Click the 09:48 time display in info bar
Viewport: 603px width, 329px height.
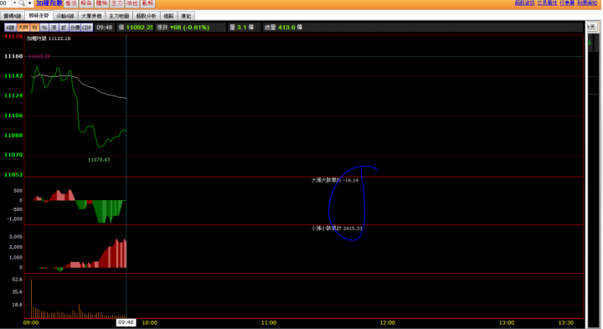point(104,28)
